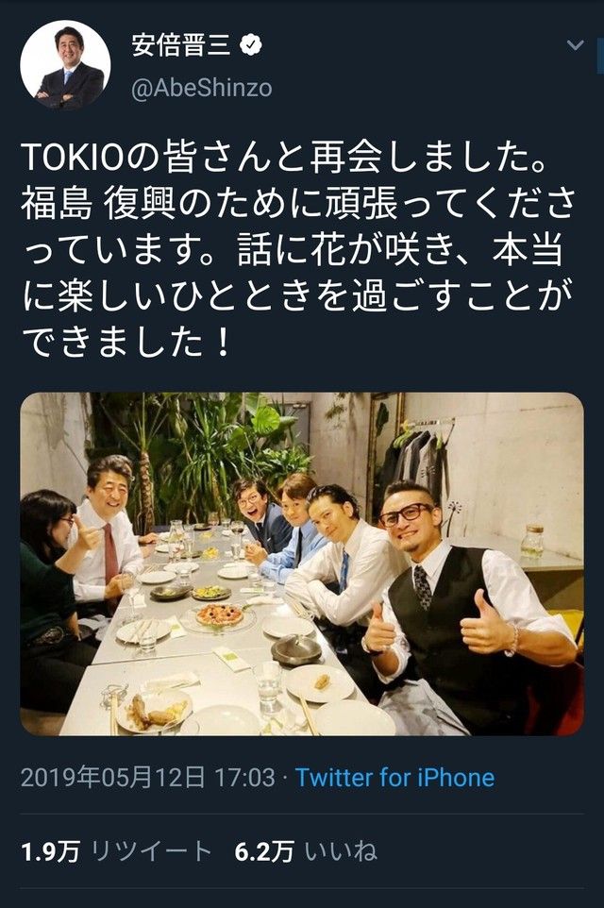Tap the pizza in the attached photo
The width and height of the screenshot is (604, 908).
[x=219, y=614]
